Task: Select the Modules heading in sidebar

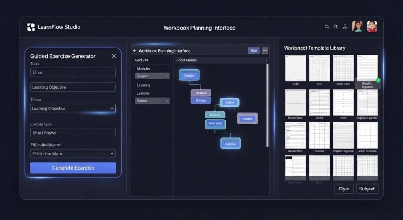Action: click(x=141, y=60)
